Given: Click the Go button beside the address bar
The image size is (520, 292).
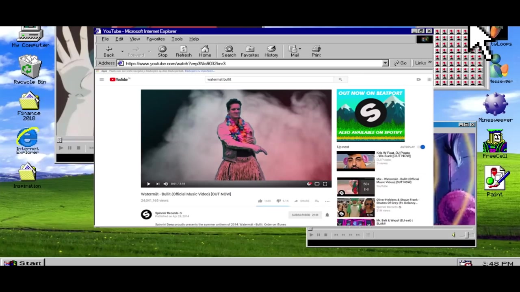Looking at the screenshot, I should 400,63.
